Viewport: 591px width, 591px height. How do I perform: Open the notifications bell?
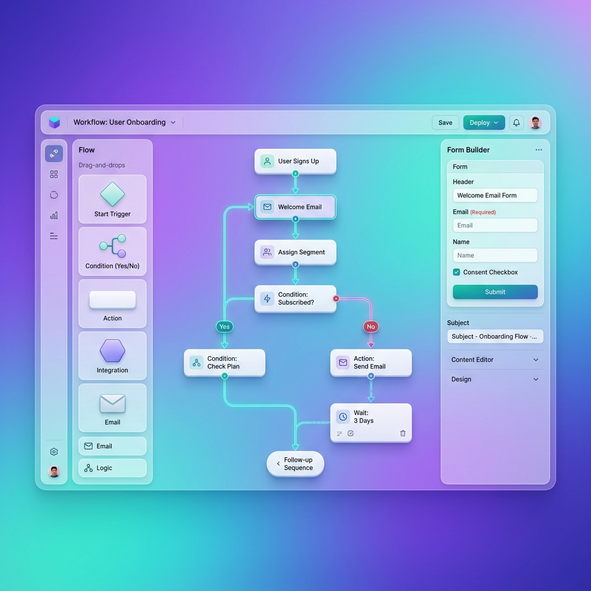(517, 122)
